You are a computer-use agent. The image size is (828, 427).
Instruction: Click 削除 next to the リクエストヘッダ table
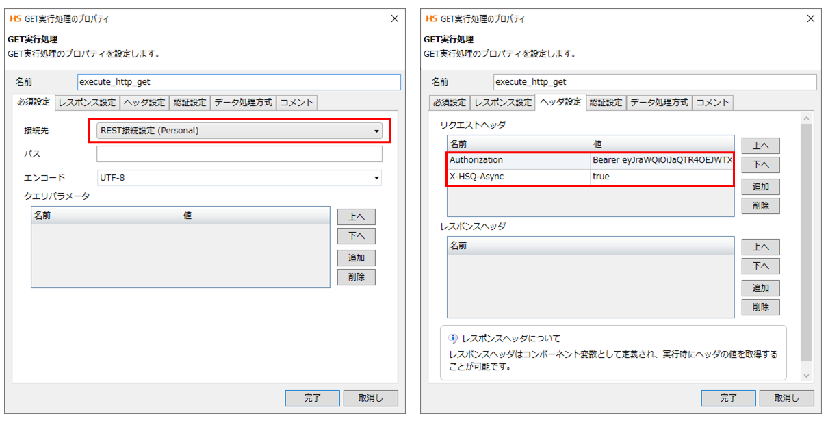(760, 206)
